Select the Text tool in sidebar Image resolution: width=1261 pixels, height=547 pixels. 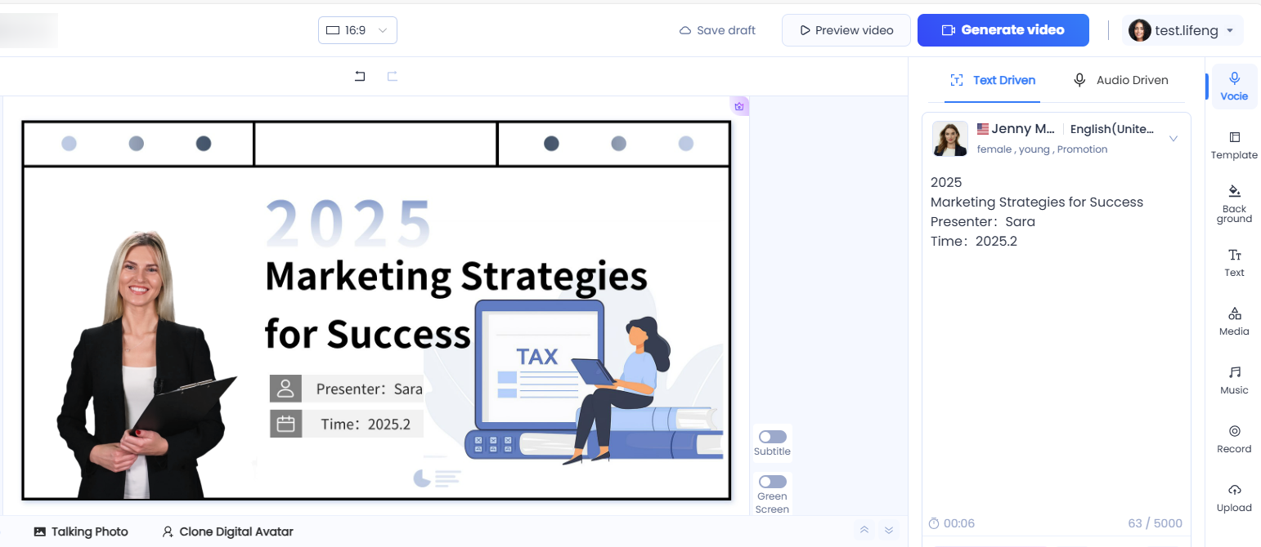pos(1234,262)
